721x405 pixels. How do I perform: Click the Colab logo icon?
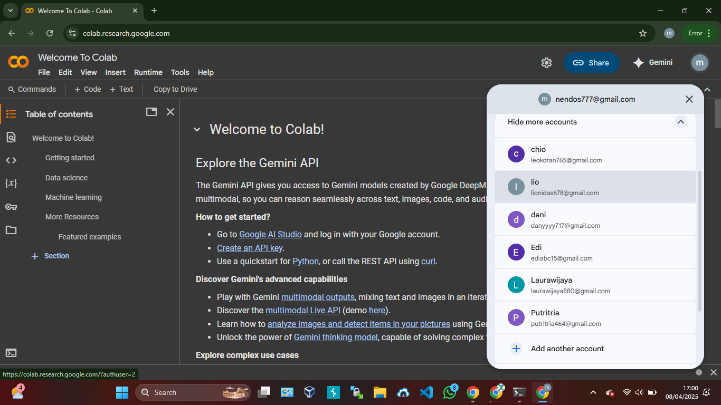point(18,62)
